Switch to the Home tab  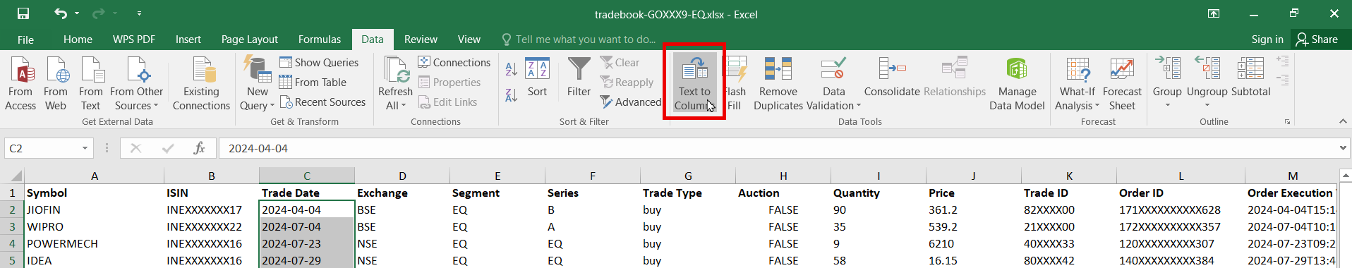(78, 39)
